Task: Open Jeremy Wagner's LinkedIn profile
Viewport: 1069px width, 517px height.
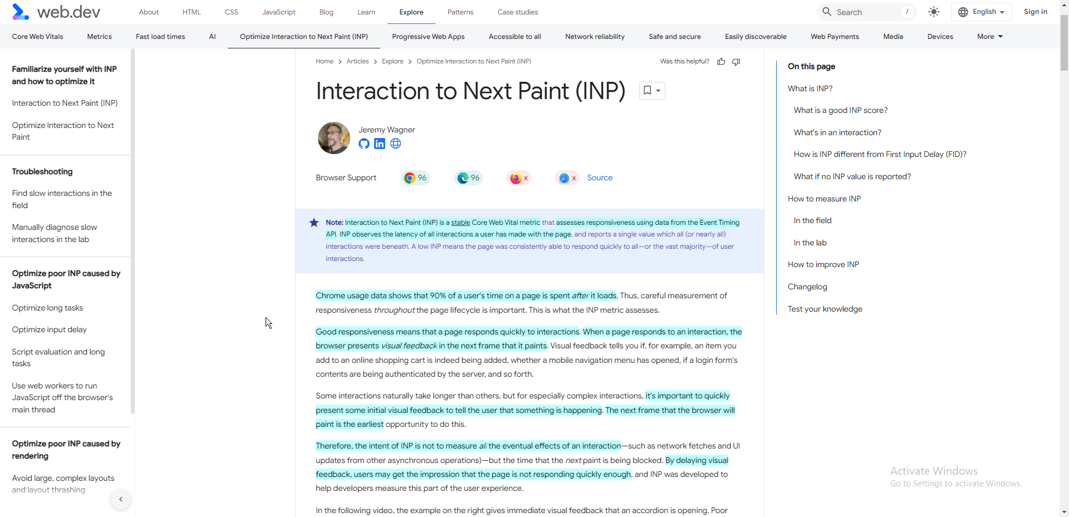Action: pyautogui.click(x=380, y=144)
